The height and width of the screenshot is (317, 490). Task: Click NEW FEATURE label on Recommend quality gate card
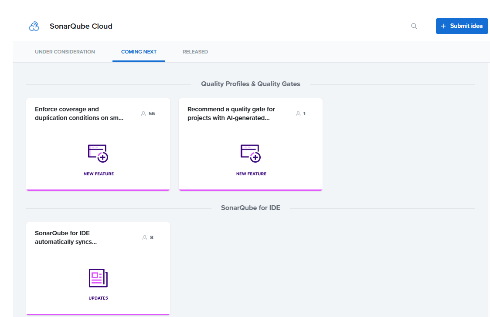pos(251,174)
